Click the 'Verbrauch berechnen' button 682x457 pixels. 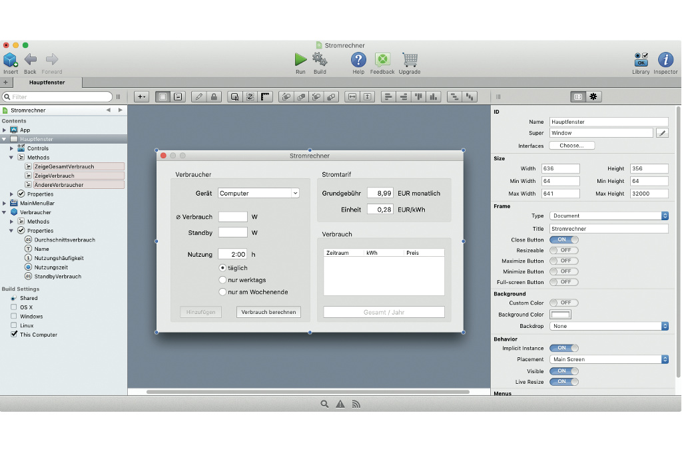pyautogui.click(x=268, y=312)
